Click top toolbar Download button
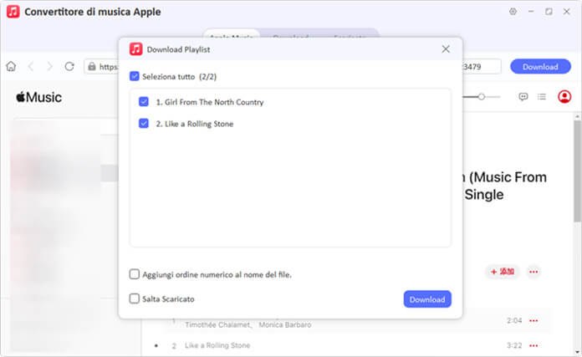This screenshot has height=357, width=582. [x=540, y=67]
